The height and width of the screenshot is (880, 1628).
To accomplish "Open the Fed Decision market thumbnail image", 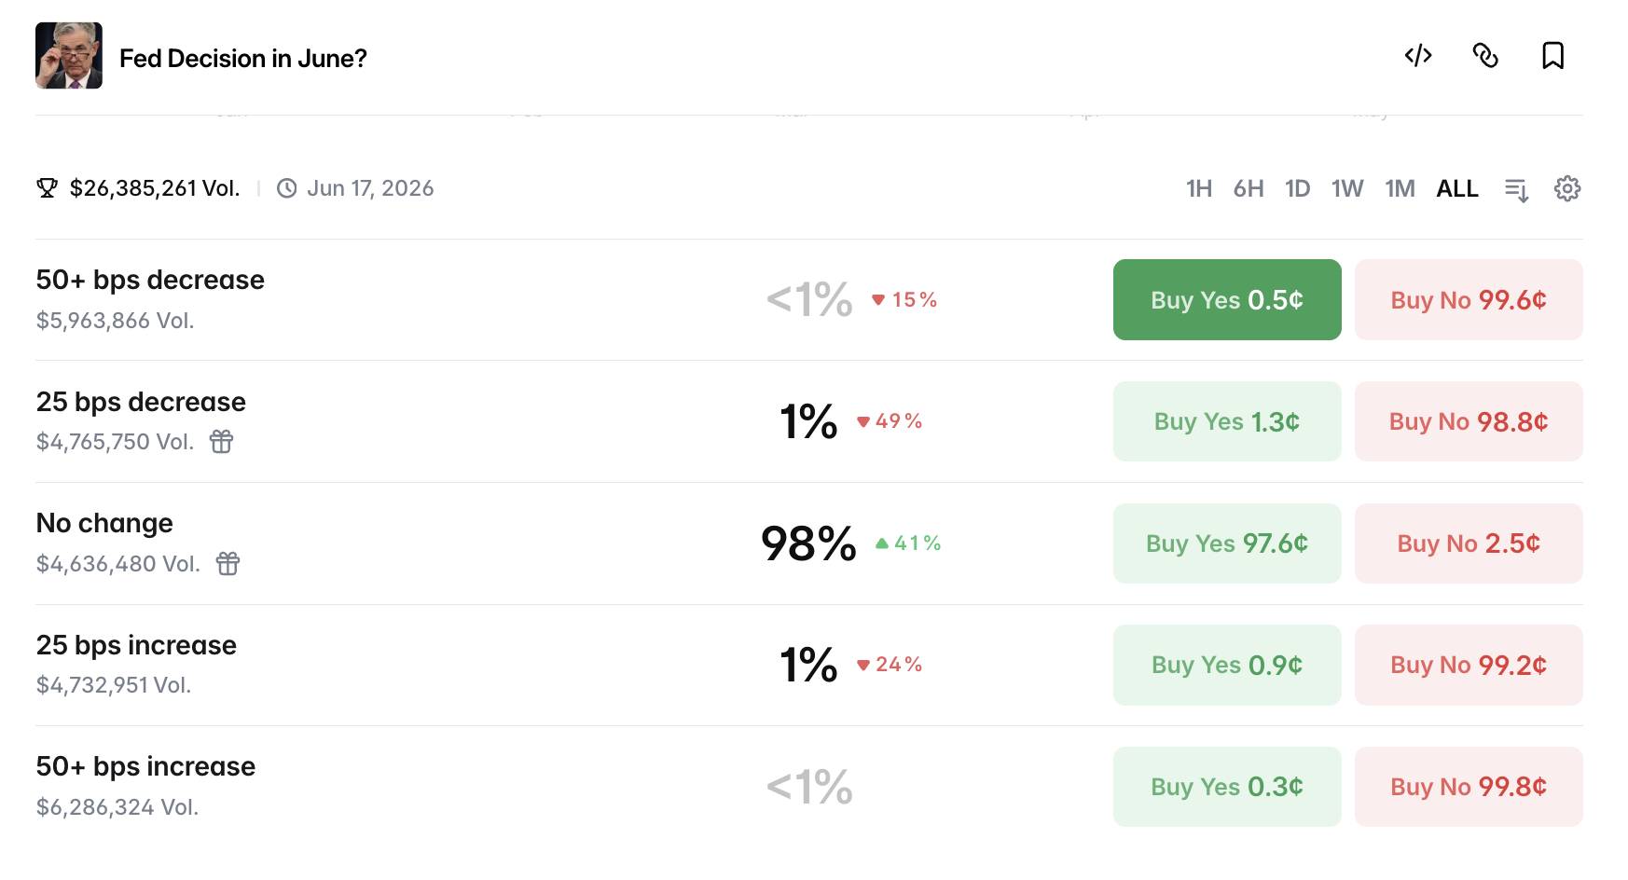I will click(69, 56).
